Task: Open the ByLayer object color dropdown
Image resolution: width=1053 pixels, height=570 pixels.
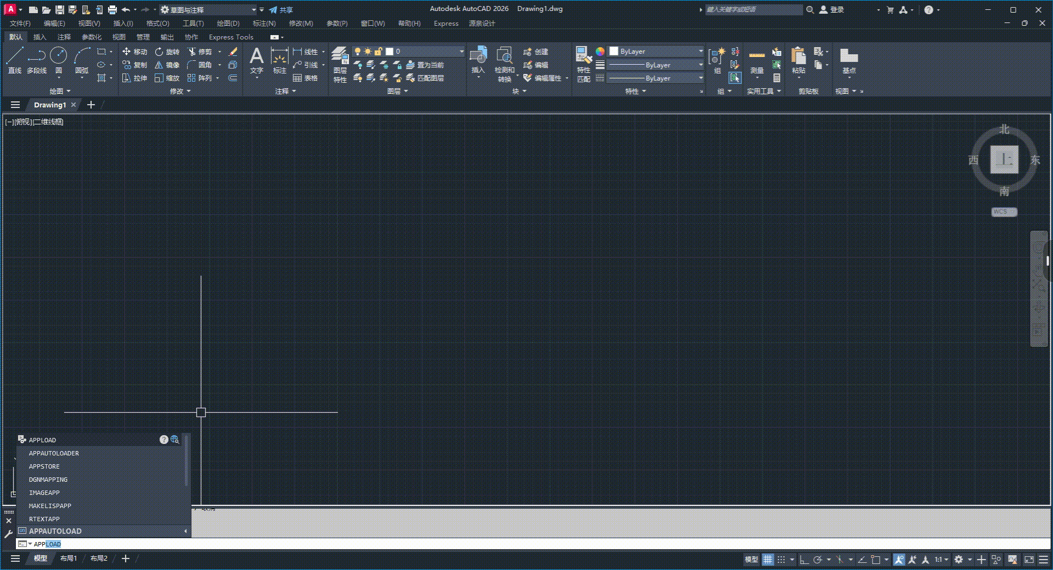Action: tap(656, 52)
